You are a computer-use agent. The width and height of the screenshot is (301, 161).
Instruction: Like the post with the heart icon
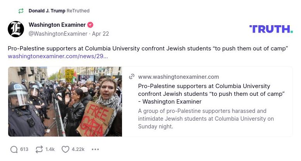(x=65, y=149)
